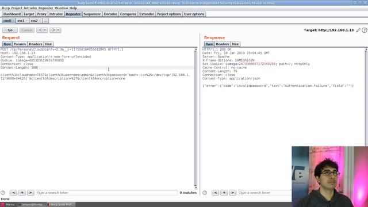The height and width of the screenshot is (207, 368).
Task: Click plus options button in request search
Action: click(x=22, y=193)
